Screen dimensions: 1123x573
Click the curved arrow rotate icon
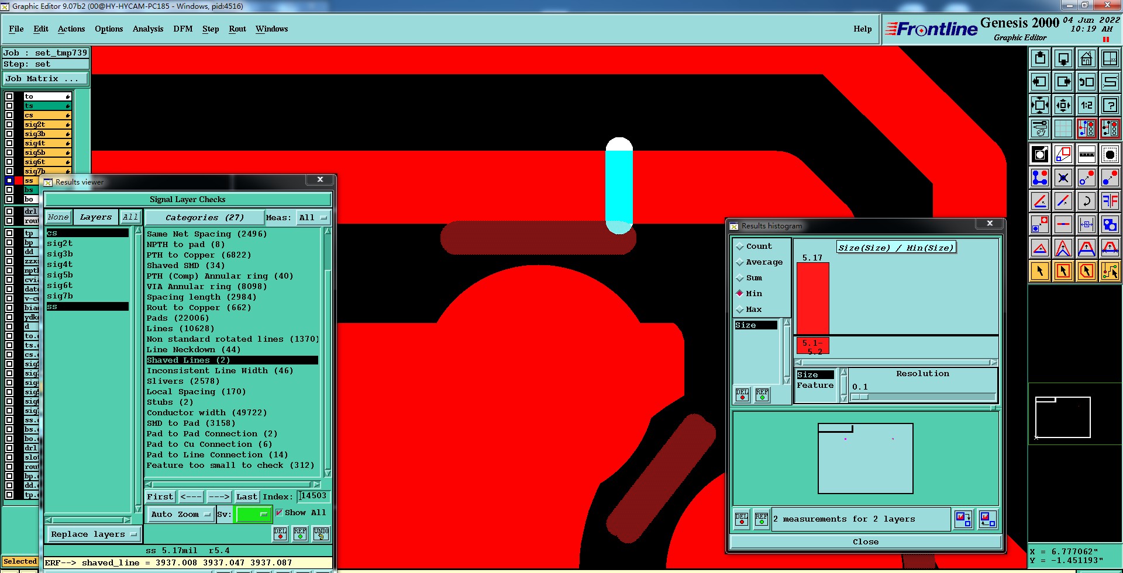click(x=1086, y=201)
